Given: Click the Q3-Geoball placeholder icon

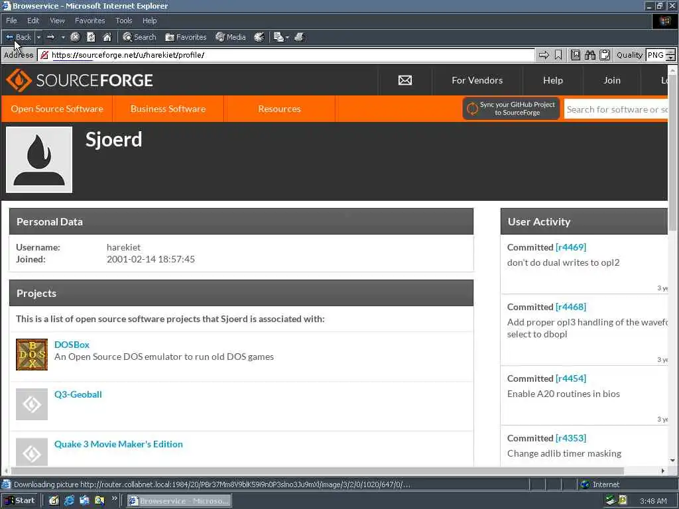Looking at the screenshot, I should click(x=32, y=404).
